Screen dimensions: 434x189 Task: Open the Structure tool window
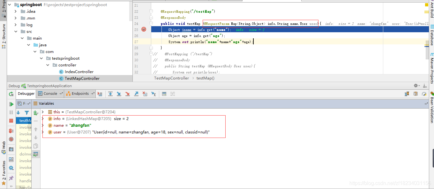(x=4, y=36)
